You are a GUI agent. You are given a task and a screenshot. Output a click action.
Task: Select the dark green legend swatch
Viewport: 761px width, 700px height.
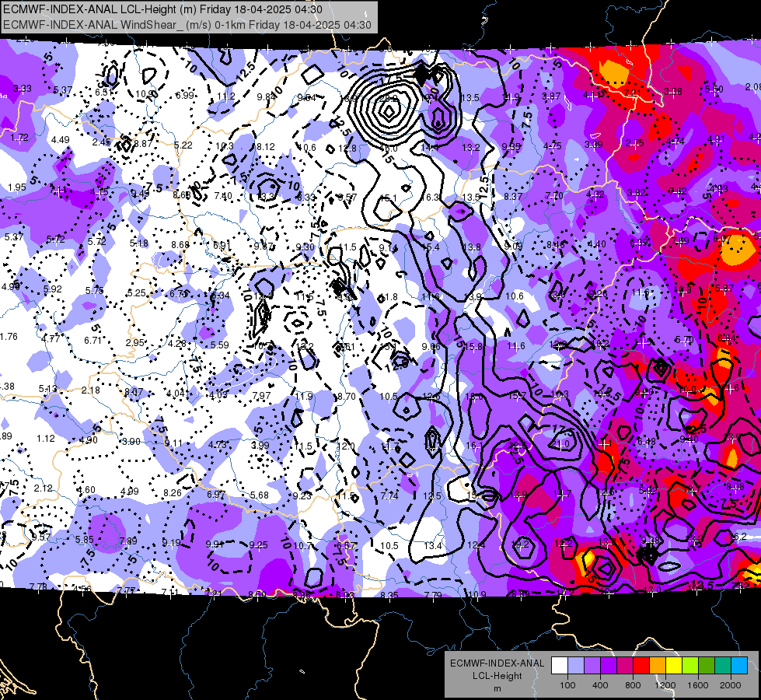click(707, 666)
